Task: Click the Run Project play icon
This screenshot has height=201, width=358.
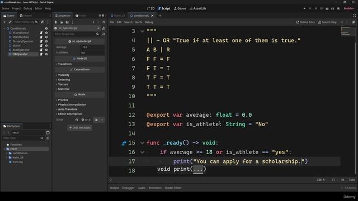Action: (304, 8)
